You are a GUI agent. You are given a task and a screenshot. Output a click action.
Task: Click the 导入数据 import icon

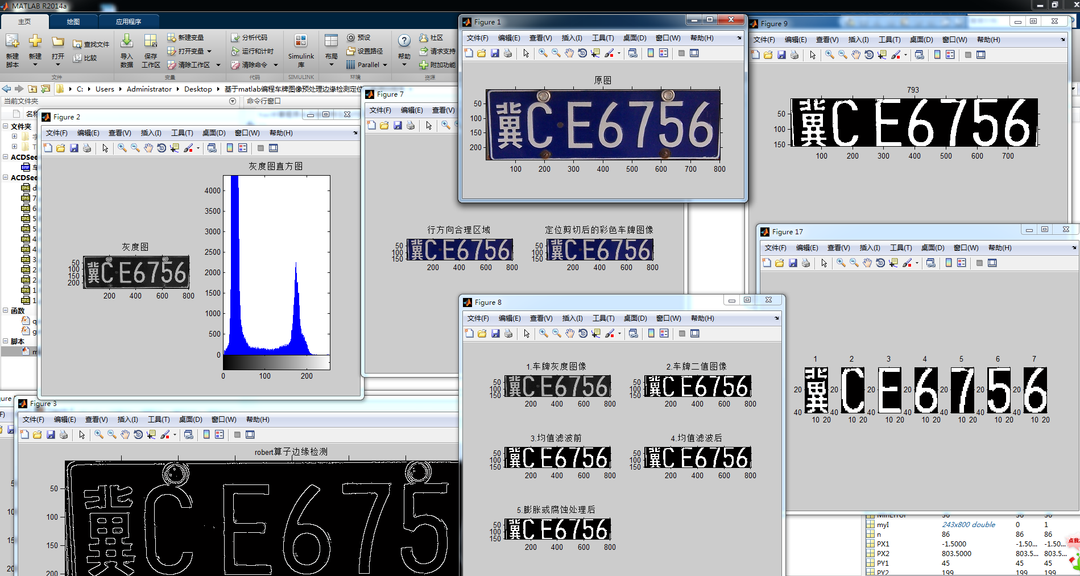point(127,41)
